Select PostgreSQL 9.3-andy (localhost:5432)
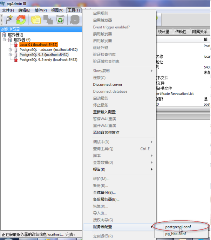Viewport: 211px width, 240px height. click(x=48, y=60)
